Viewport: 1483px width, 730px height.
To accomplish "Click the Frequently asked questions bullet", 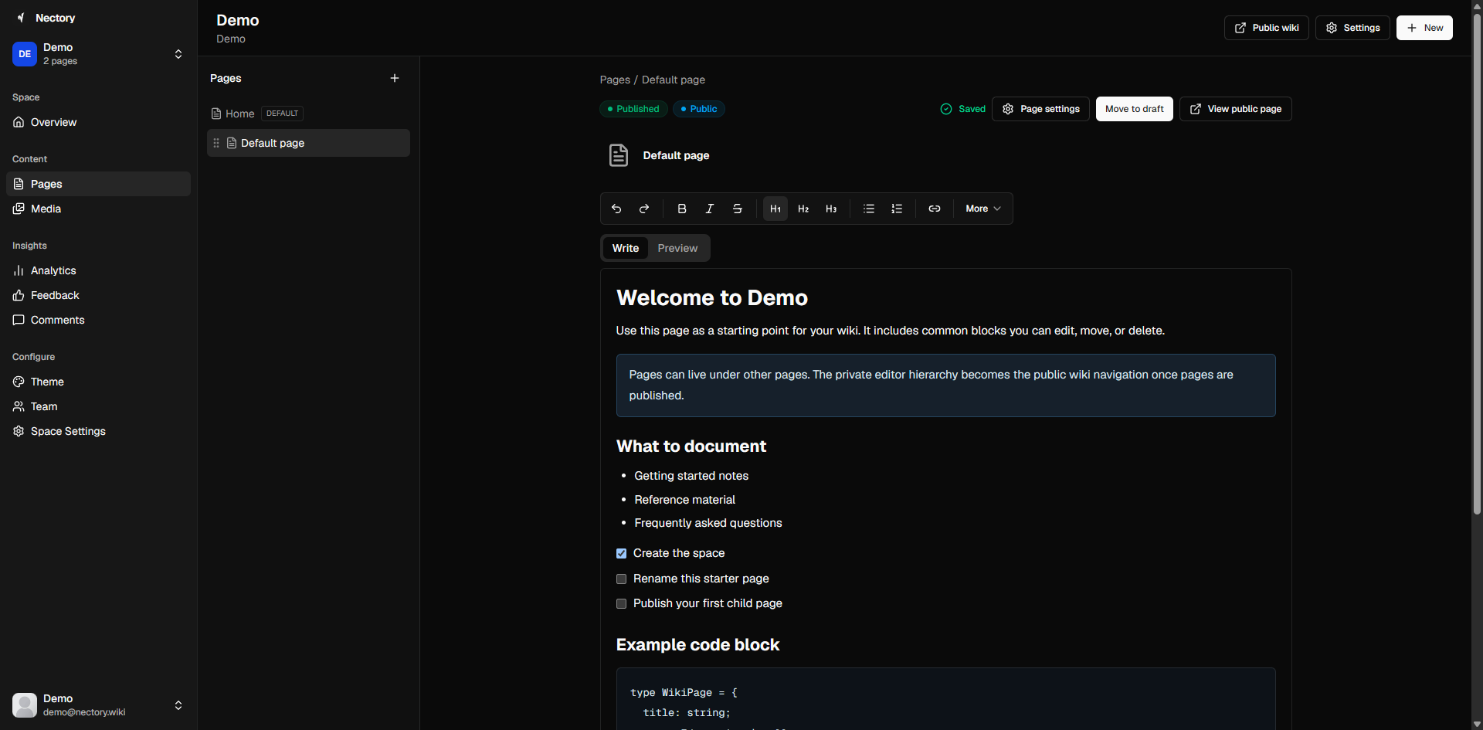I will point(708,523).
